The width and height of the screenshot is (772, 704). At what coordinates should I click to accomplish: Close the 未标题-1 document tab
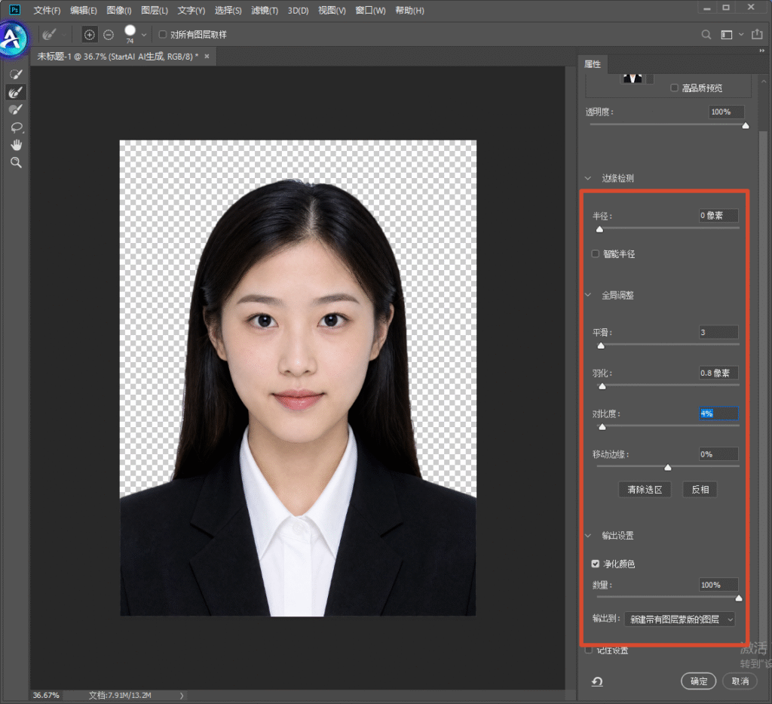click(207, 56)
